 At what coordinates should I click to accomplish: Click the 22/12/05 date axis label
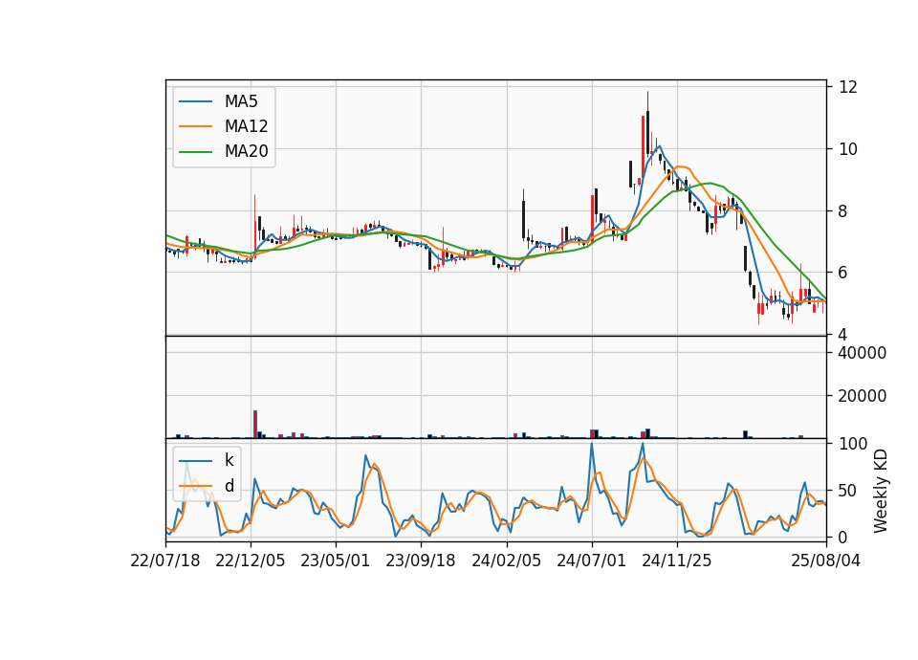point(251,561)
